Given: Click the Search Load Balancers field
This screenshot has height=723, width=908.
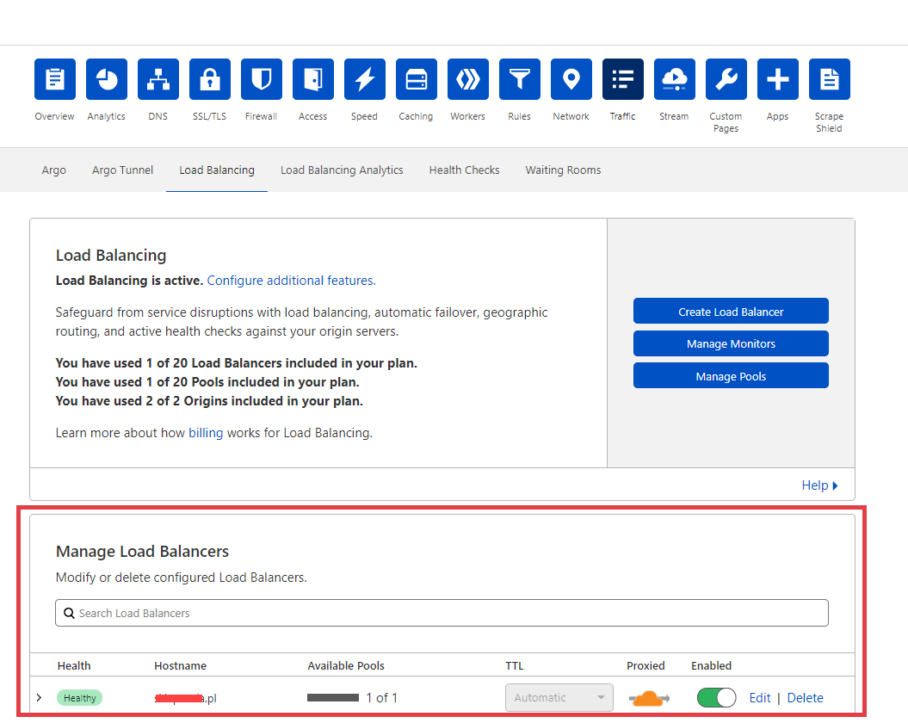Looking at the screenshot, I should click(442, 614).
